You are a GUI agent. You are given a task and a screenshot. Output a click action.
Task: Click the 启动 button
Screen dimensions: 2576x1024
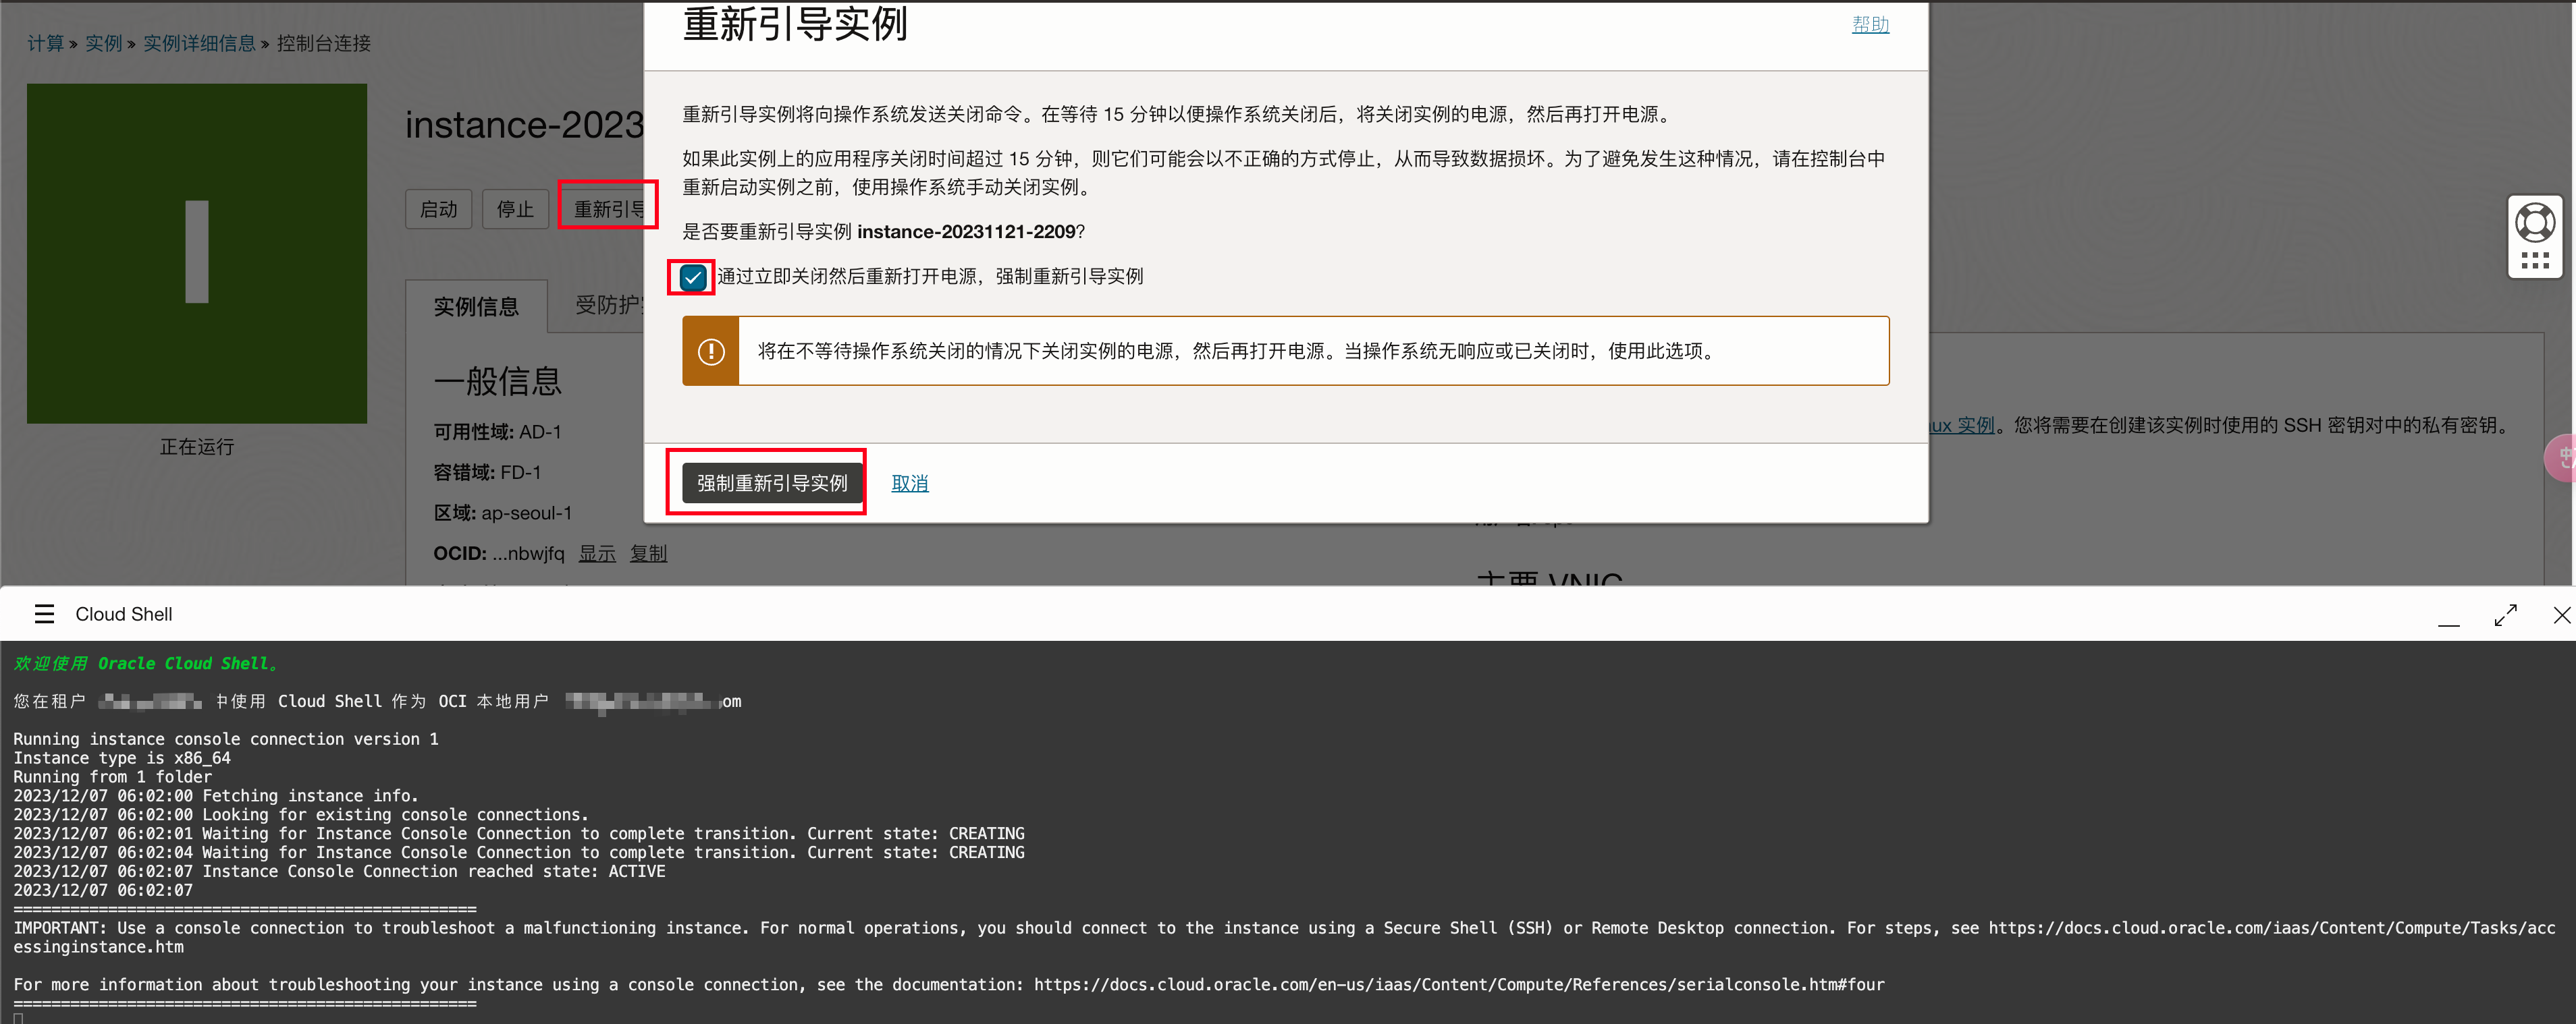tap(438, 209)
